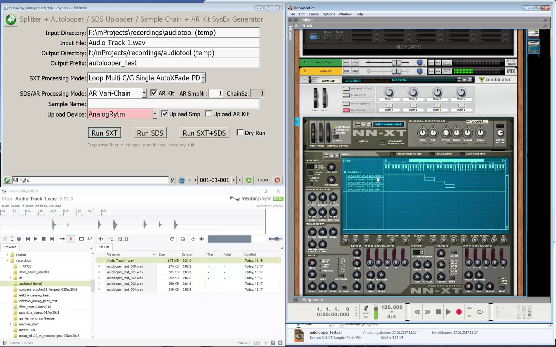The image size is (556, 347).
Task: Click the blue sync icon in Synergy status bar
Action: tap(181, 180)
